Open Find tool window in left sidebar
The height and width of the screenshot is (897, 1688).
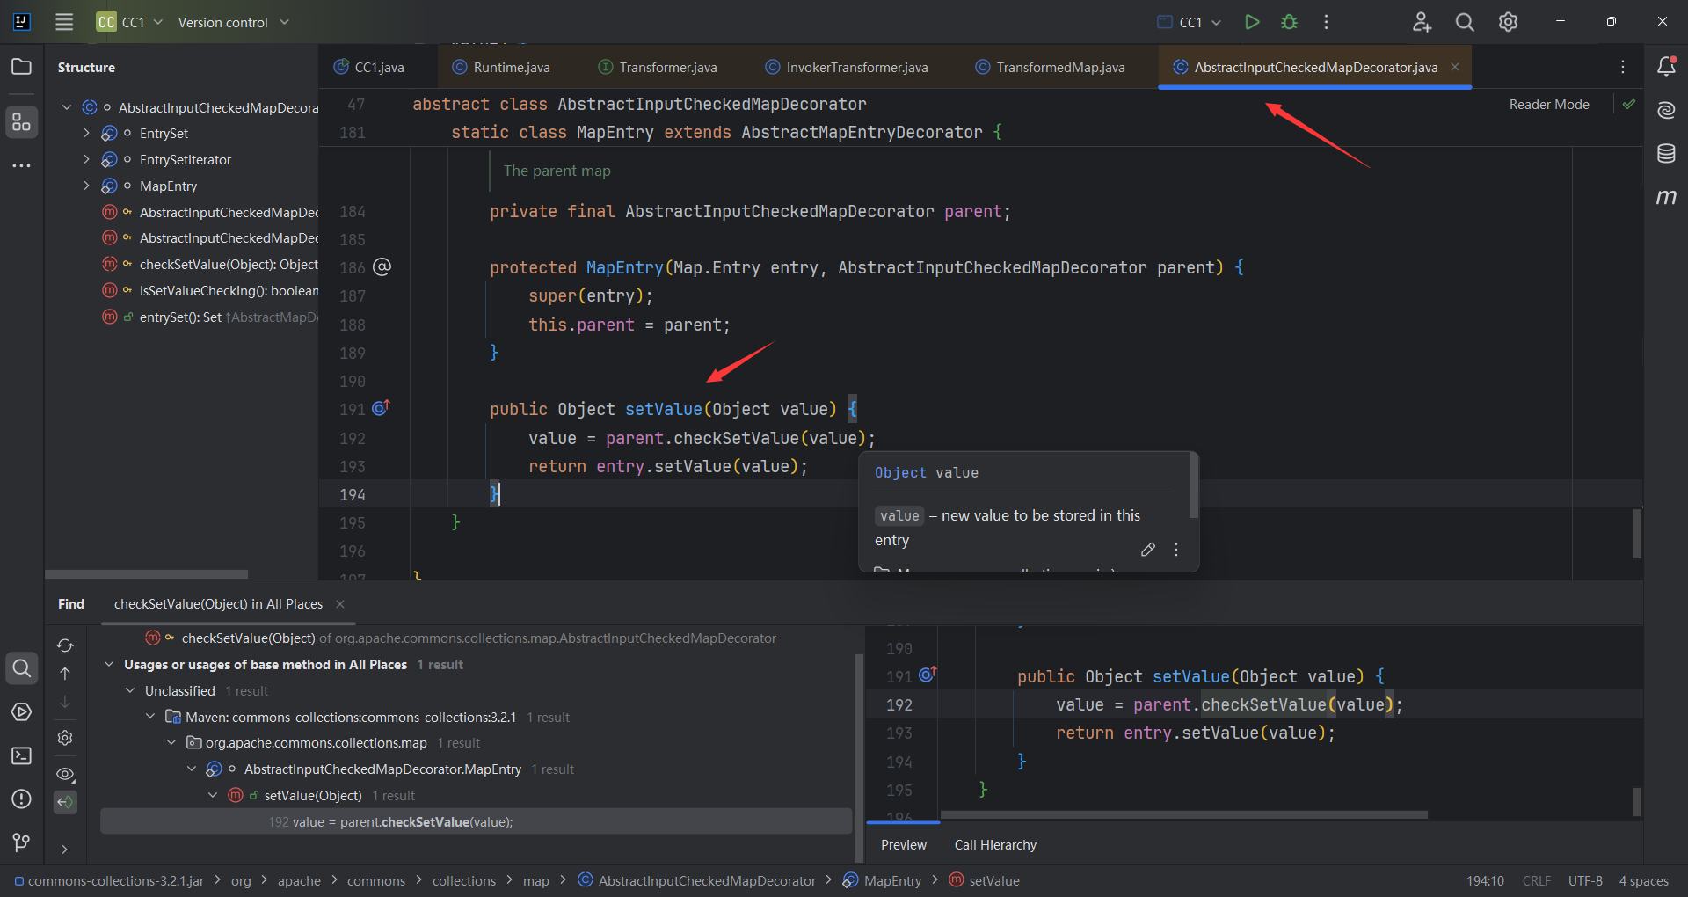point(21,668)
